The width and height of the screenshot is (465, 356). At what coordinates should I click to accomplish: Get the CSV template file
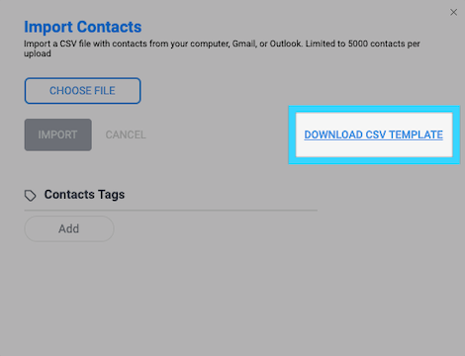click(x=373, y=134)
